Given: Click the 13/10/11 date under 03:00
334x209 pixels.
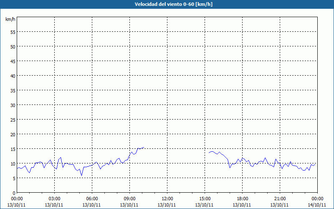Looking at the screenshot, I should [x=54, y=205].
